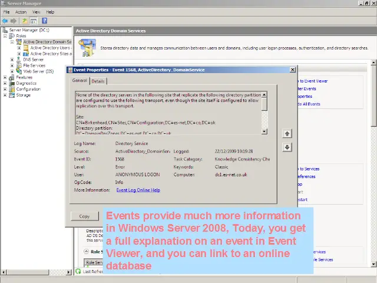Click the Web Server (IIS) icon
Image resolution: width=377 pixels, height=283 pixels.
[x=19, y=71]
